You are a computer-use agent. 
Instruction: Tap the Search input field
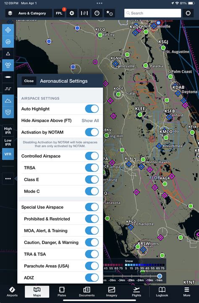153,13
